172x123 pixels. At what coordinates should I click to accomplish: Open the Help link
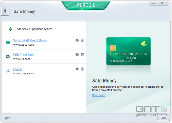click(8, 118)
